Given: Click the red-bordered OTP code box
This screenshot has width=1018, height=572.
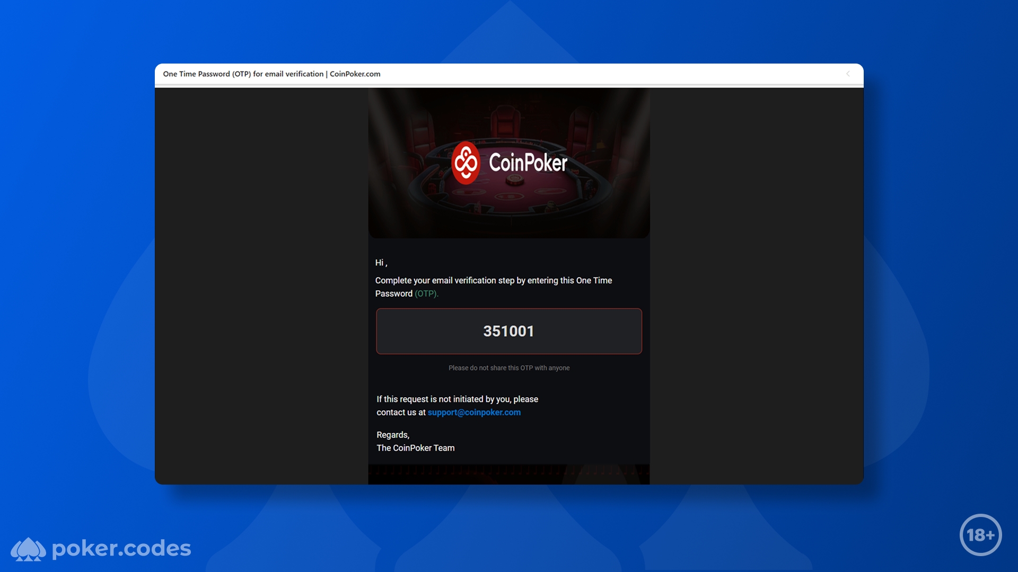Looking at the screenshot, I should pos(508,331).
